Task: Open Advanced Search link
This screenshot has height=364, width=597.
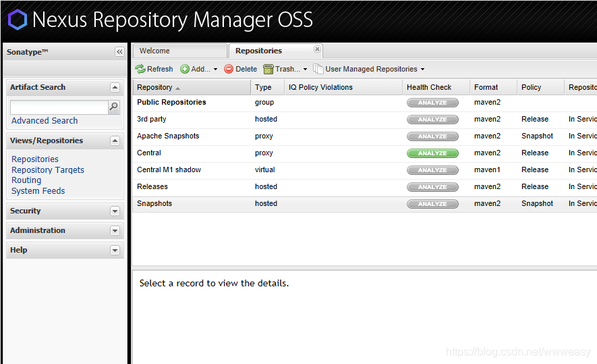Action: click(45, 120)
